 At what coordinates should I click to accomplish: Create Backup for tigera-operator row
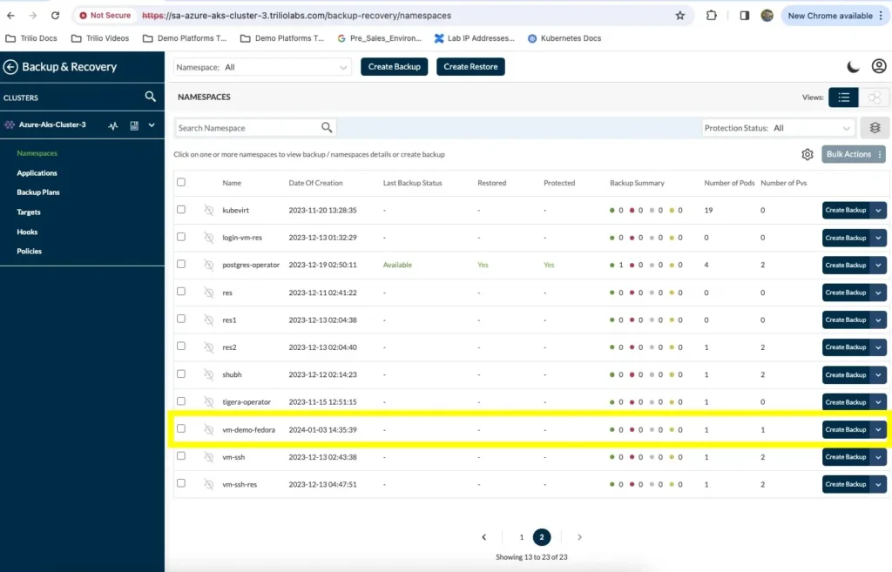coord(846,402)
